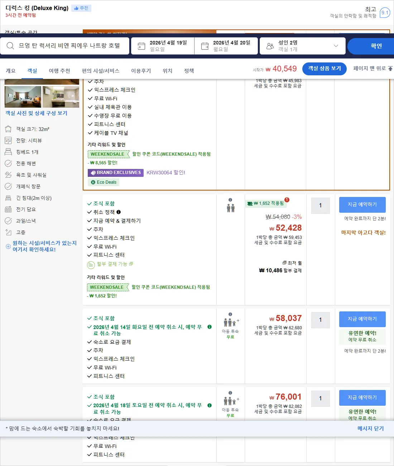Image resolution: width=394 pixels, height=466 pixels.
Task: Open room quantity selector in the ₩76,001 row
Action: point(321,399)
